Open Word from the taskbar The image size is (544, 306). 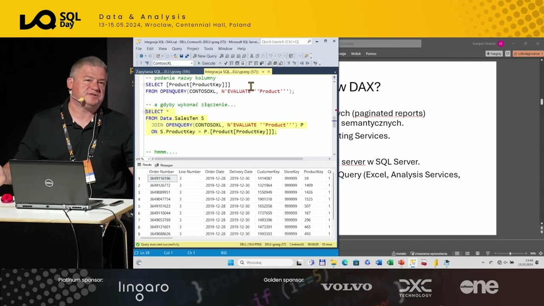click(379, 263)
